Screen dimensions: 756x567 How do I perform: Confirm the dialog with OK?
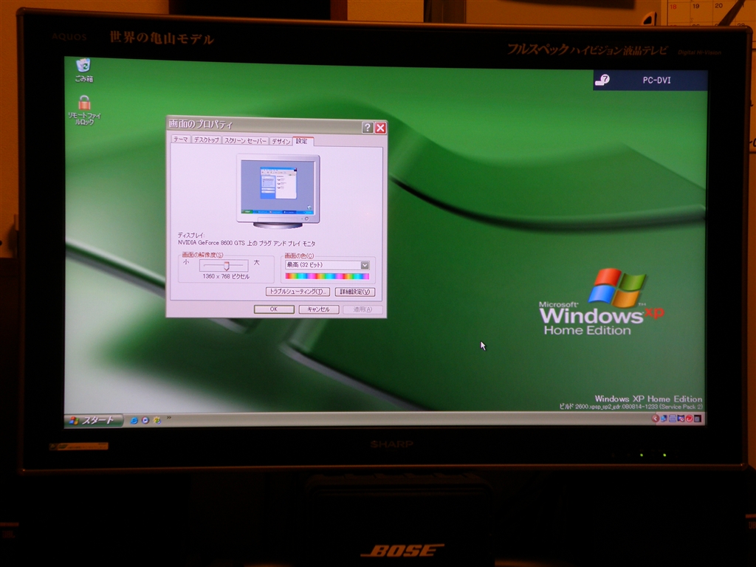[x=274, y=309]
